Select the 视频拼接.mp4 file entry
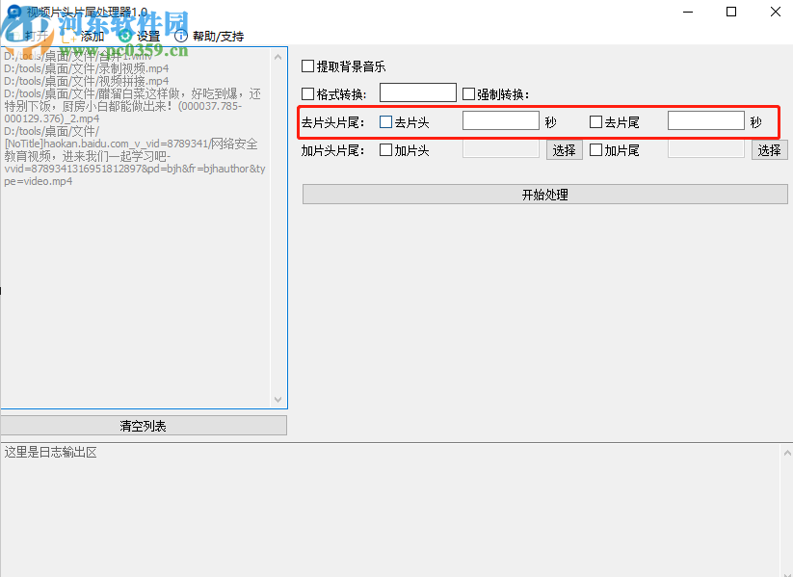This screenshot has width=793, height=577. tap(87, 81)
